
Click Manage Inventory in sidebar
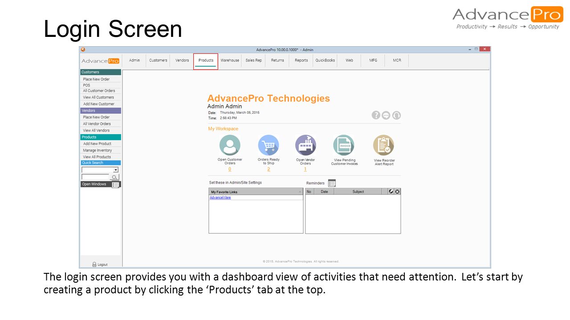(x=101, y=150)
